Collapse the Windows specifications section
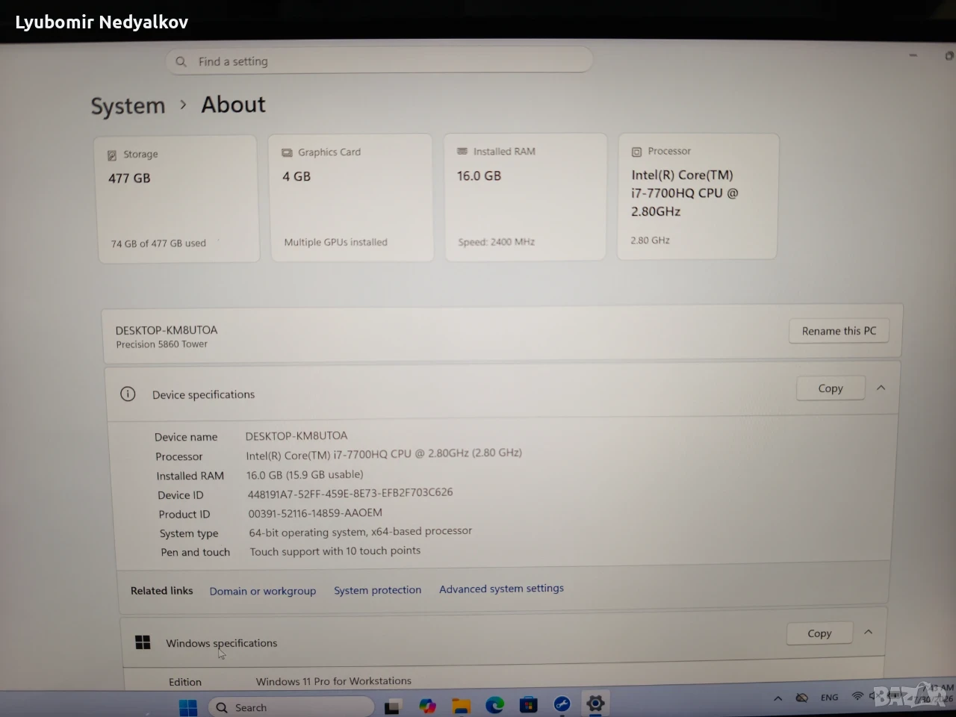The height and width of the screenshot is (717, 956). coord(869,632)
